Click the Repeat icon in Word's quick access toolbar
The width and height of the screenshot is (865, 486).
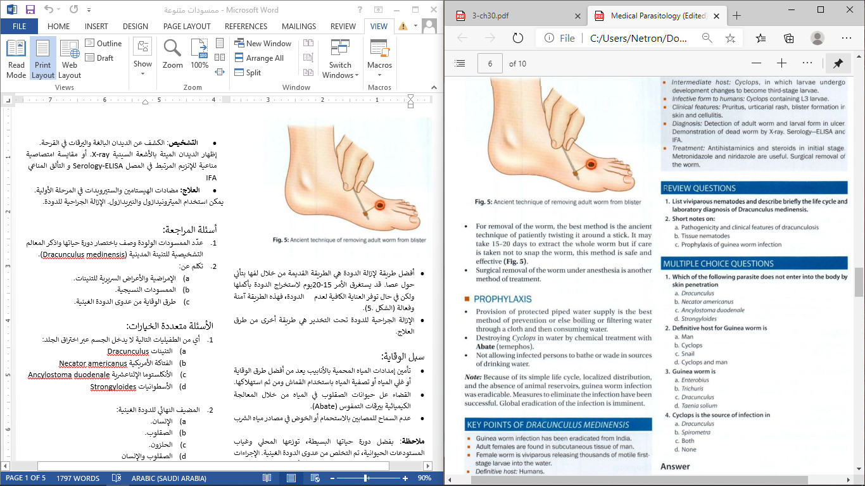tap(73, 9)
